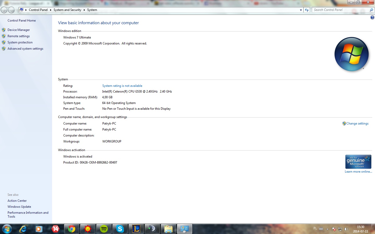Expand the arrow before Control Panel breadcrumb
Image resolution: width=375 pixels, height=234 pixels.
coord(26,10)
